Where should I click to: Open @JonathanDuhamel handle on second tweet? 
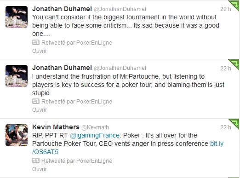click(x=120, y=68)
